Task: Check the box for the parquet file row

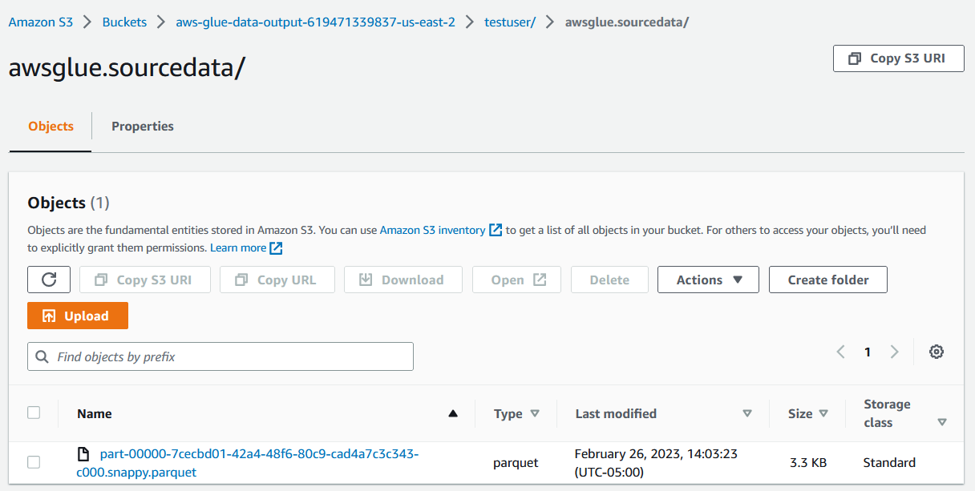Action: point(34,462)
